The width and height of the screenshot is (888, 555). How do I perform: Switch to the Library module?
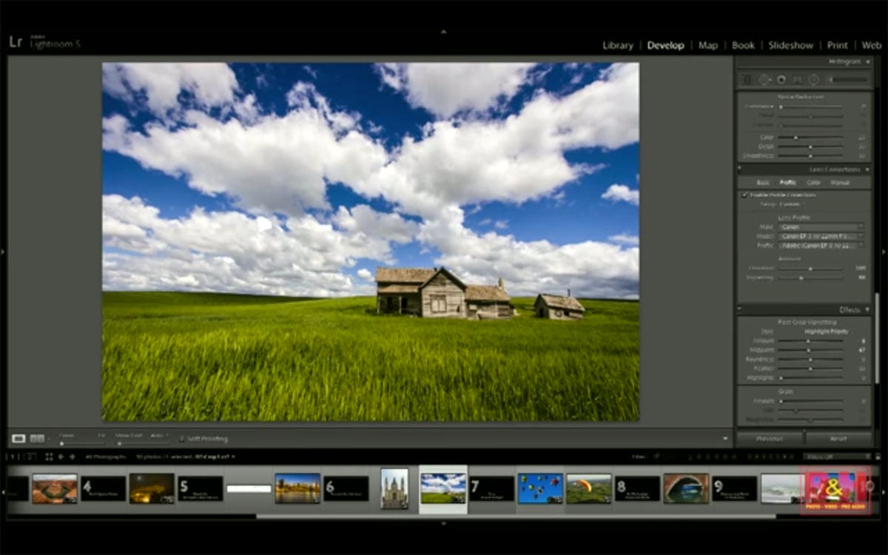coord(617,45)
